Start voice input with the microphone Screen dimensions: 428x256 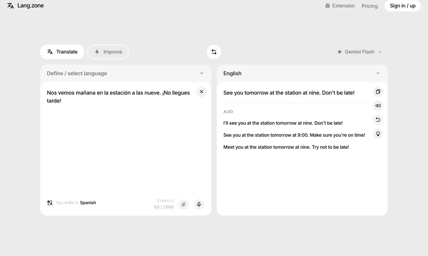coord(199,204)
